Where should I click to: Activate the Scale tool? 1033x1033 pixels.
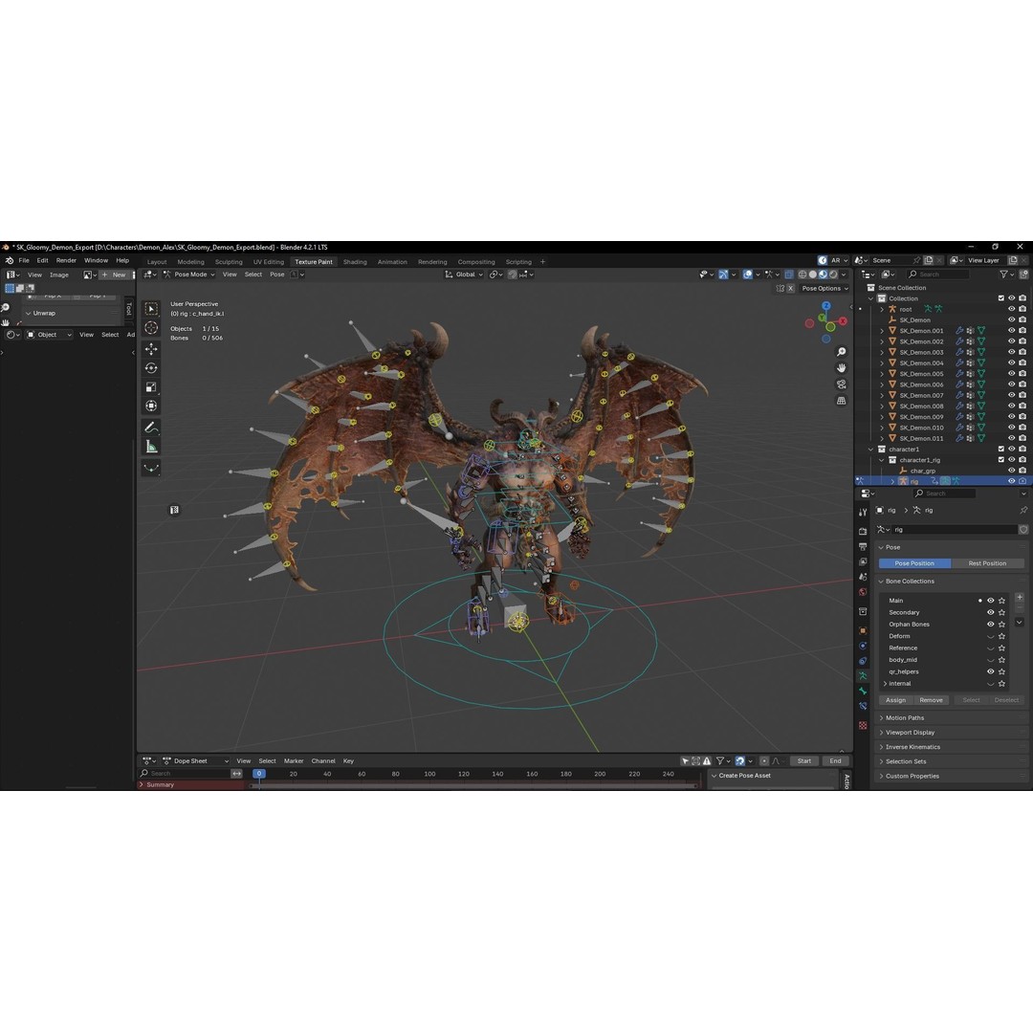(x=151, y=387)
